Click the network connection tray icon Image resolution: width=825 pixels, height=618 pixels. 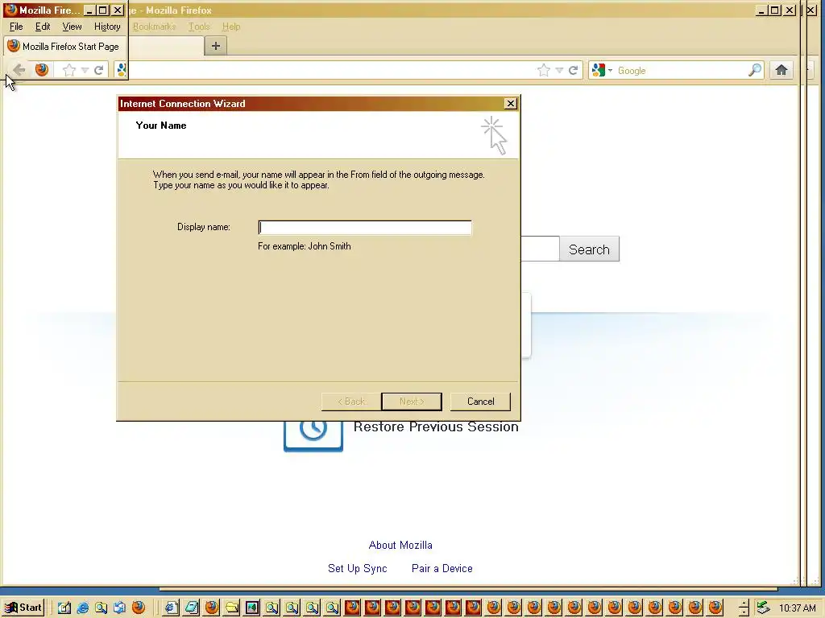763,608
